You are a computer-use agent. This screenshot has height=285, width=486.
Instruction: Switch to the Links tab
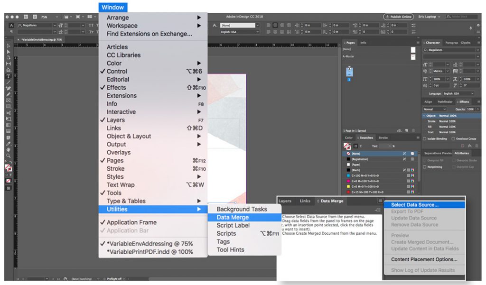point(305,201)
